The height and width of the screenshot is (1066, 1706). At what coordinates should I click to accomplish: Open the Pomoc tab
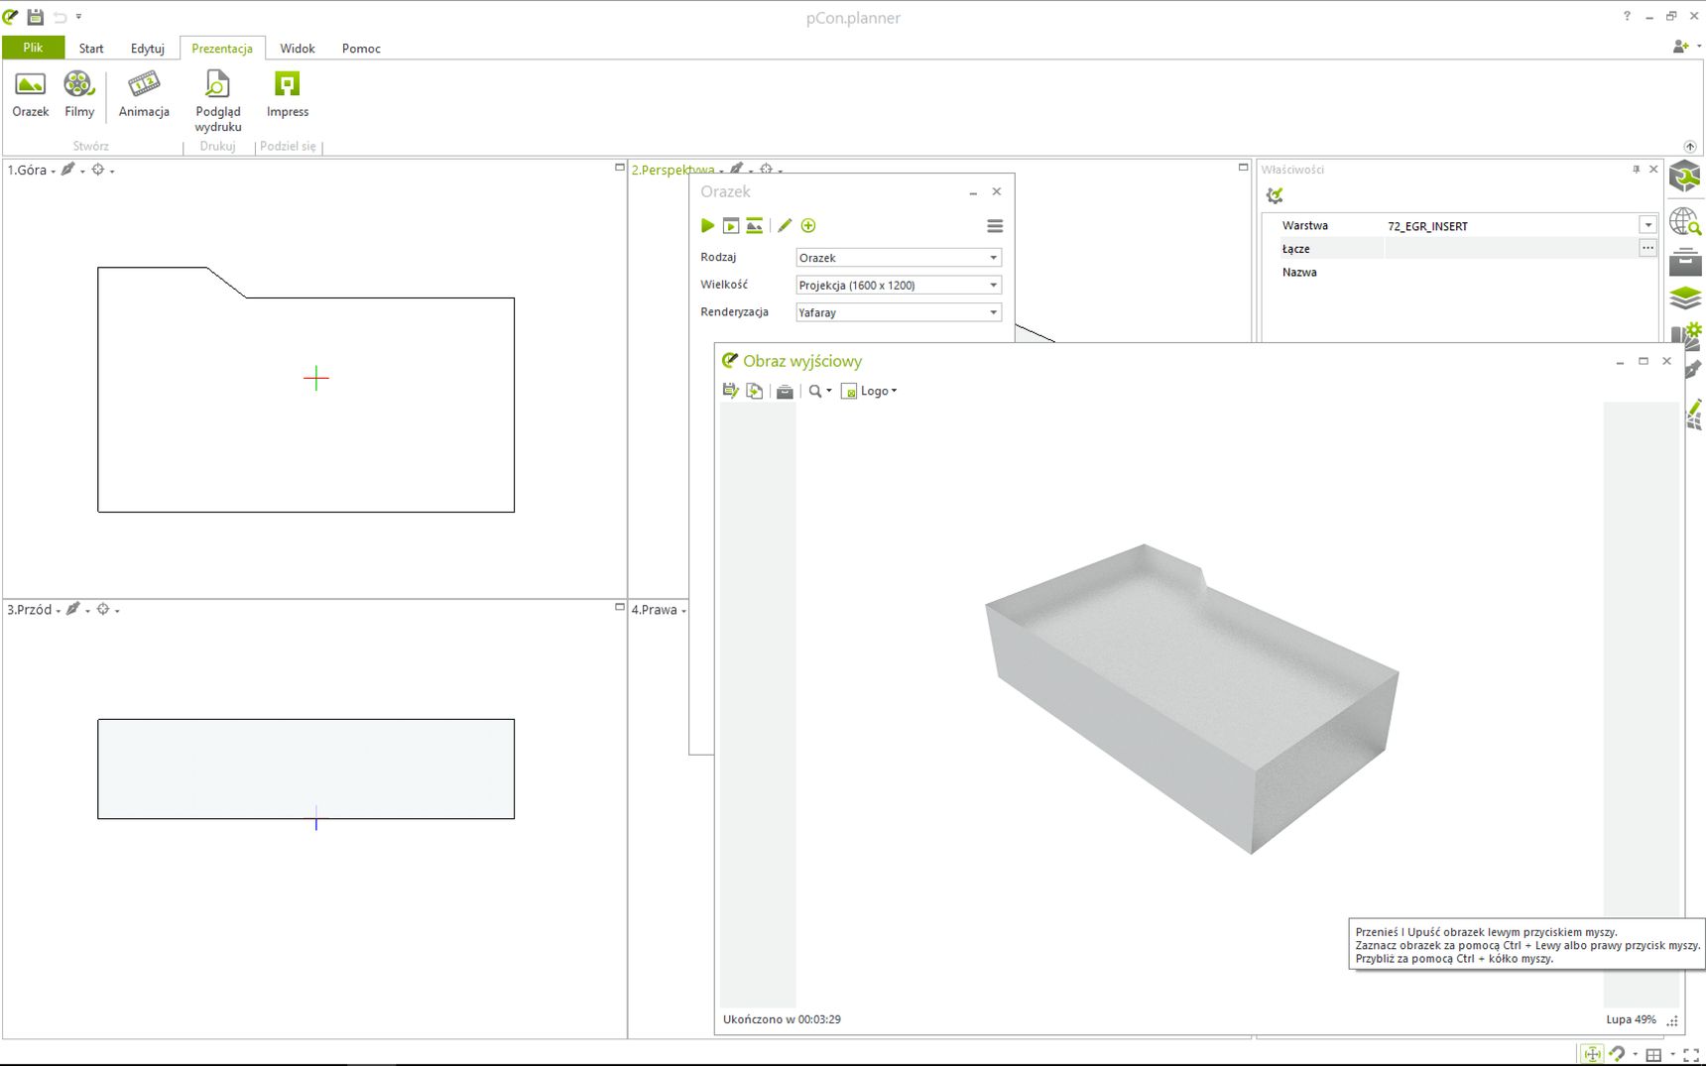click(361, 49)
